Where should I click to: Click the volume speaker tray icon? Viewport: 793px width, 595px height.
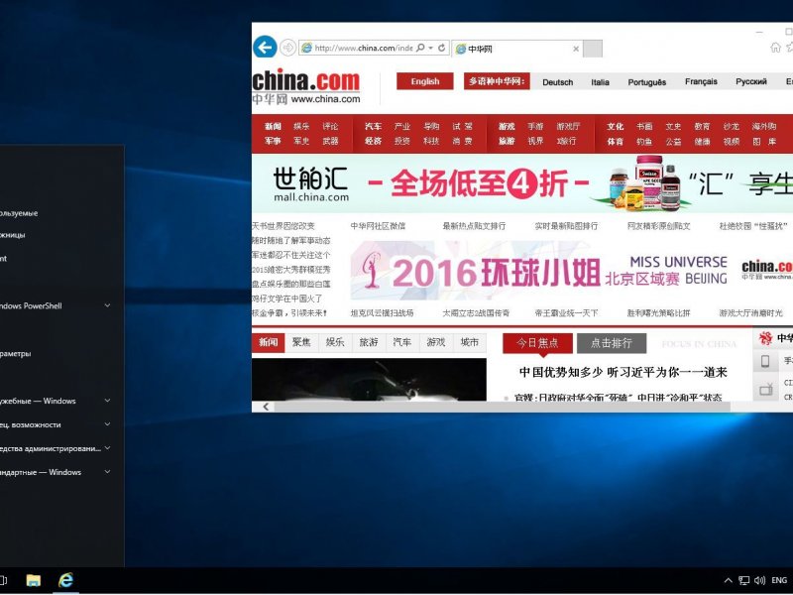point(759,580)
